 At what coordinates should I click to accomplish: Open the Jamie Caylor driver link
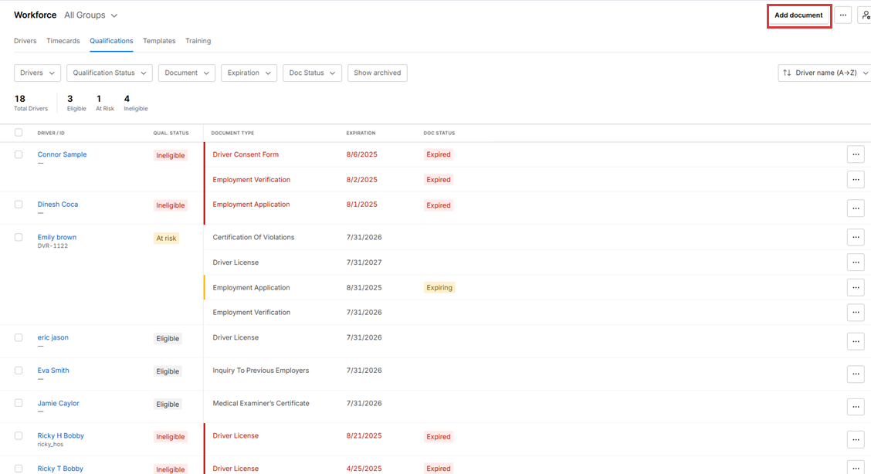58,403
